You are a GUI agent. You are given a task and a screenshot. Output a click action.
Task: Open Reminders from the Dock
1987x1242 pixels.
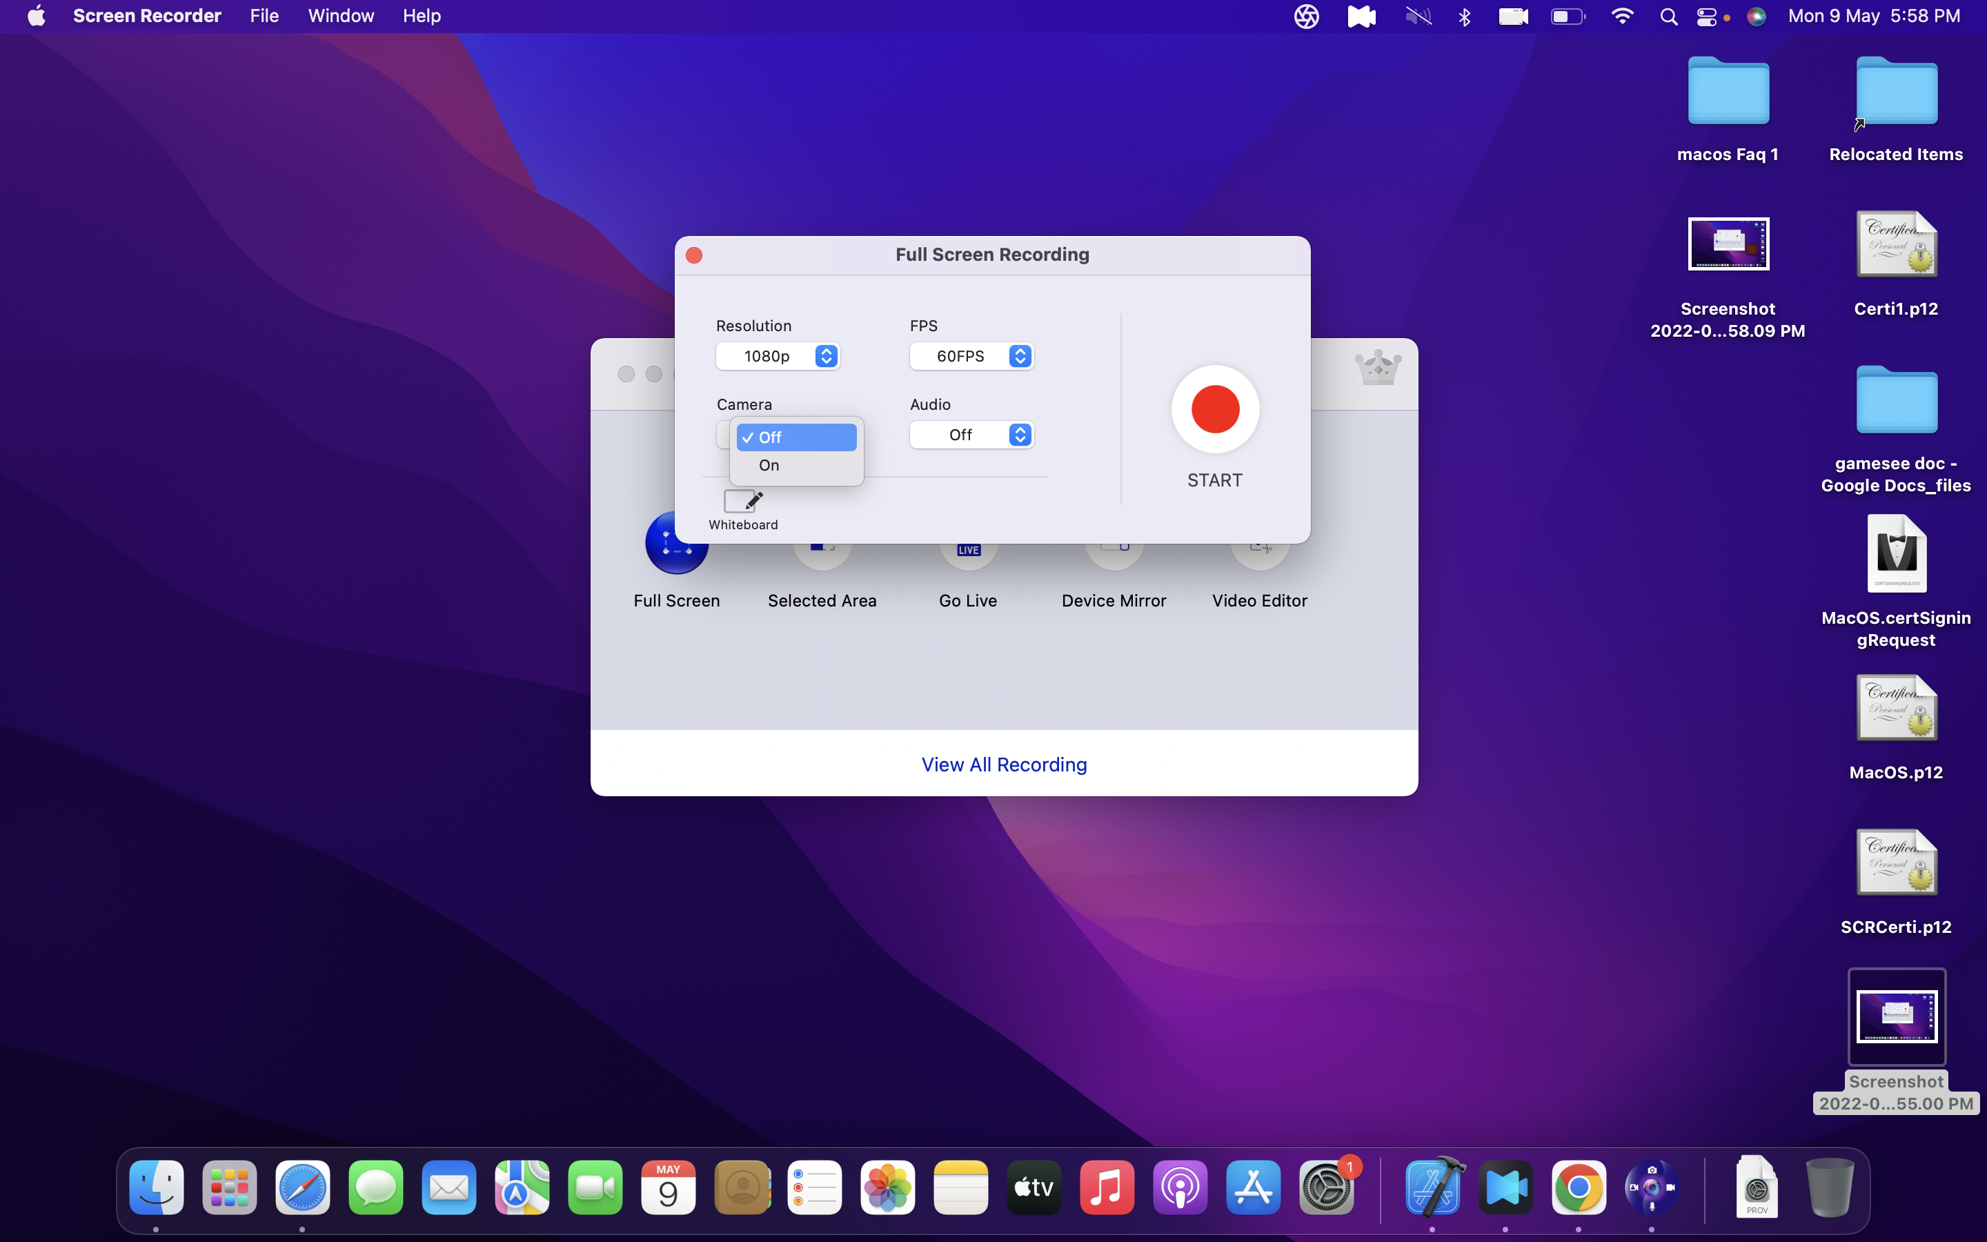(815, 1187)
